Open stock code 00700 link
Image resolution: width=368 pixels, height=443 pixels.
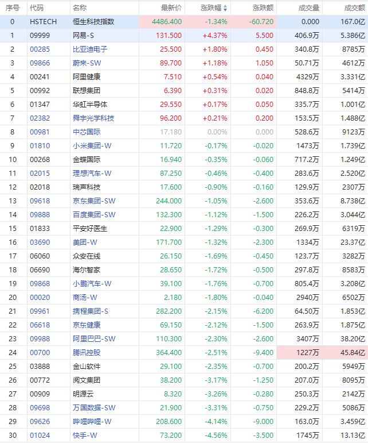tap(40, 353)
